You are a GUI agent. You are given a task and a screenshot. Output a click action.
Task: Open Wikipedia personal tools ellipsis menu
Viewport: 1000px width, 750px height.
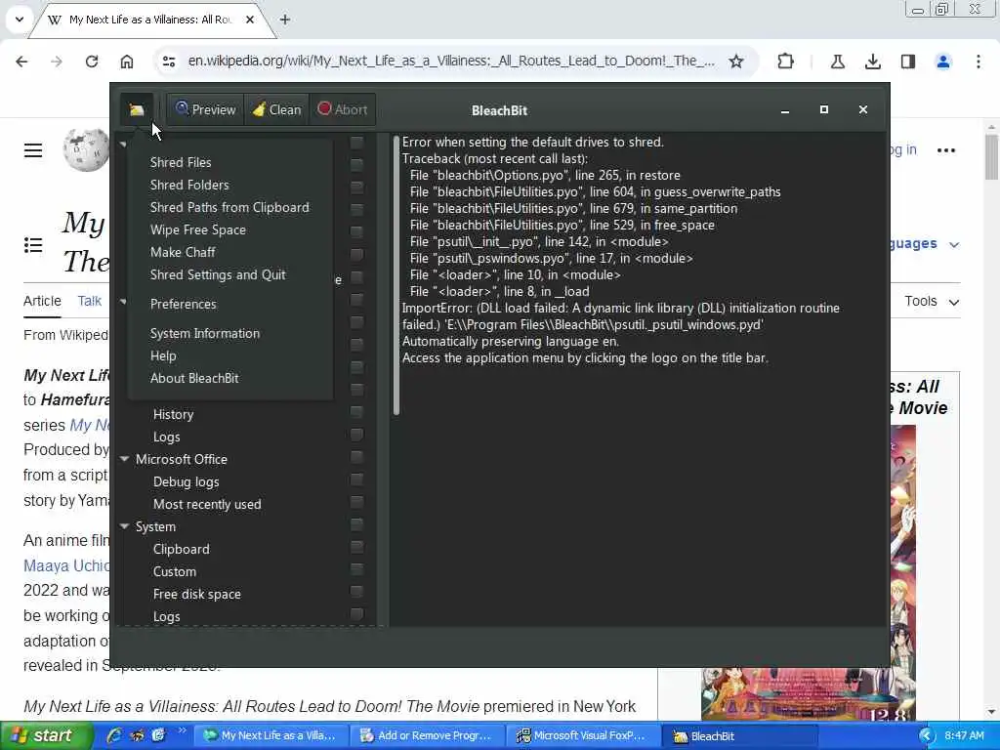(945, 150)
